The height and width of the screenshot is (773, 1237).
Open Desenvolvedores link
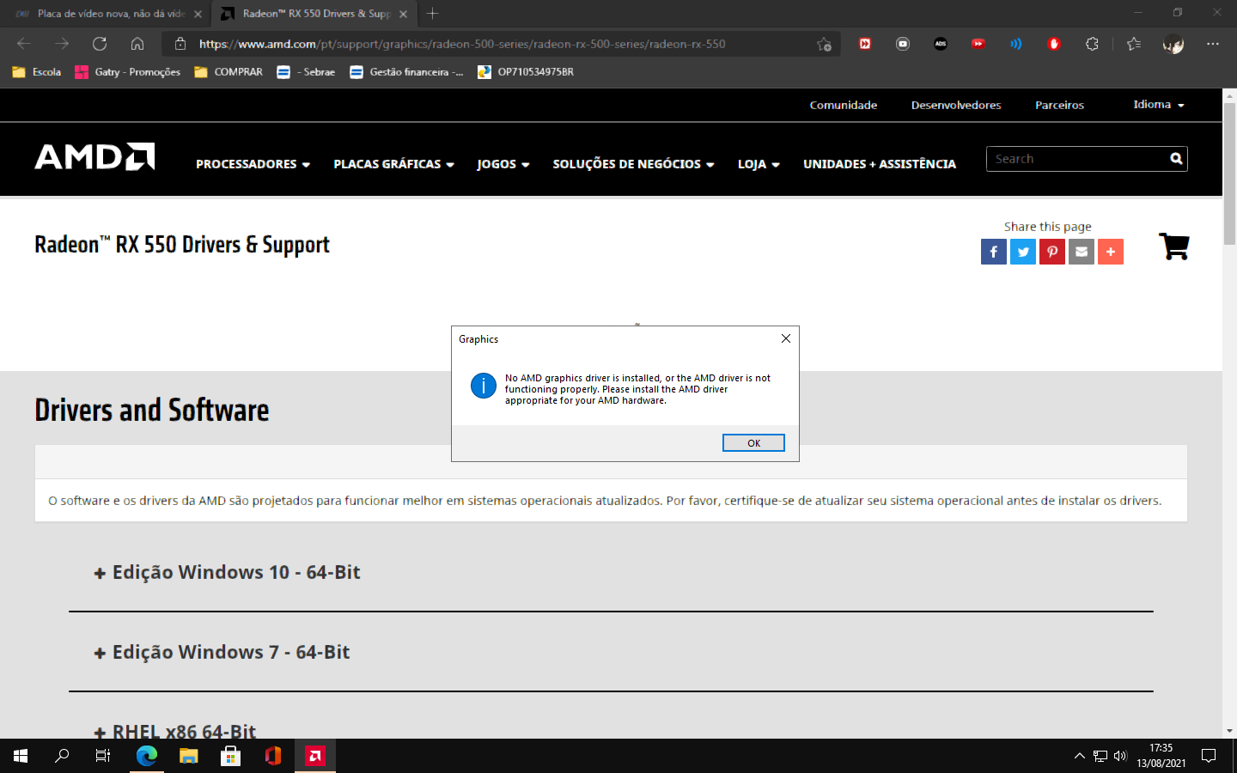956,105
